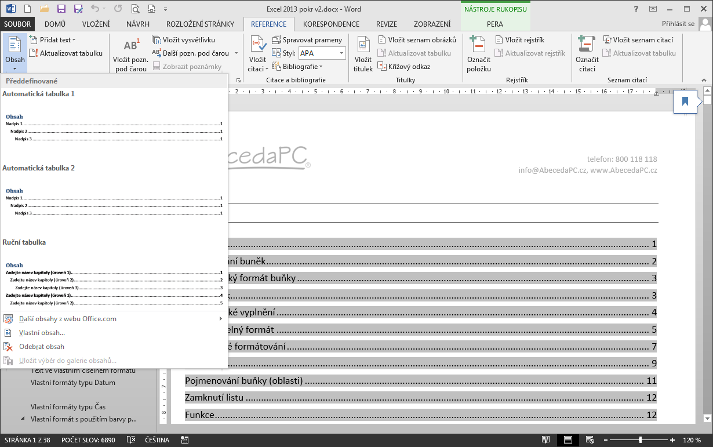Switch to the KORESPONDENCE tab
This screenshot has height=447, width=713.
[331, 24]
